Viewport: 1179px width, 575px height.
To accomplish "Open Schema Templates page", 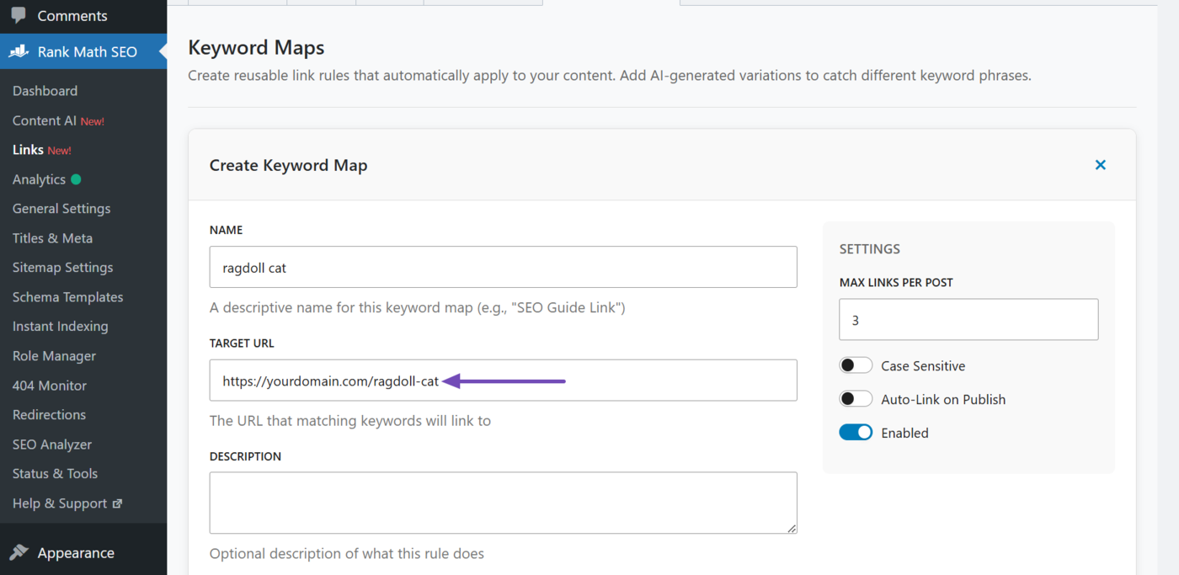I will [x=67, y=296].
